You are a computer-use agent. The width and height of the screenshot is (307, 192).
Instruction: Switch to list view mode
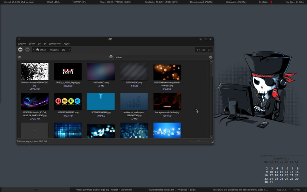tap(204, 50)
